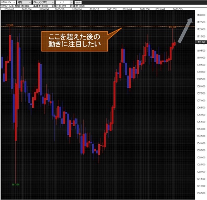The width and height of the screenshot is (207, 200).
Task: Click the 113.000 price axis label
Action: [201, 15]
